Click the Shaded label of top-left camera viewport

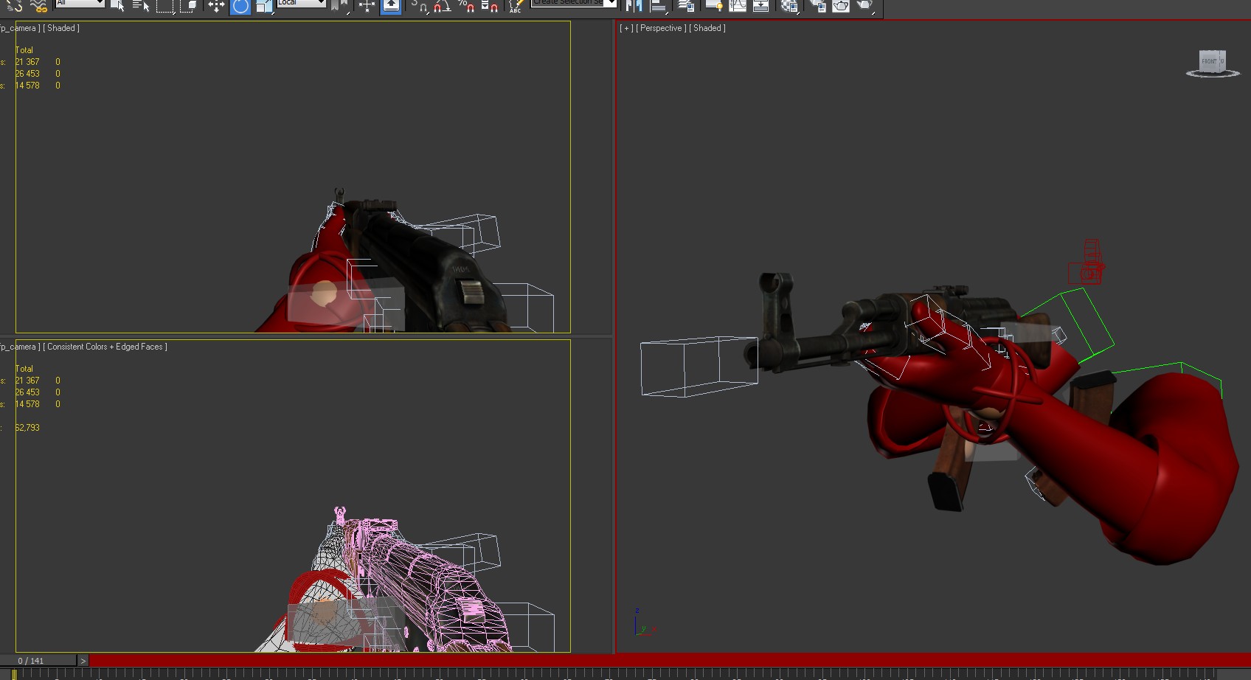click(x=61, y=28)
